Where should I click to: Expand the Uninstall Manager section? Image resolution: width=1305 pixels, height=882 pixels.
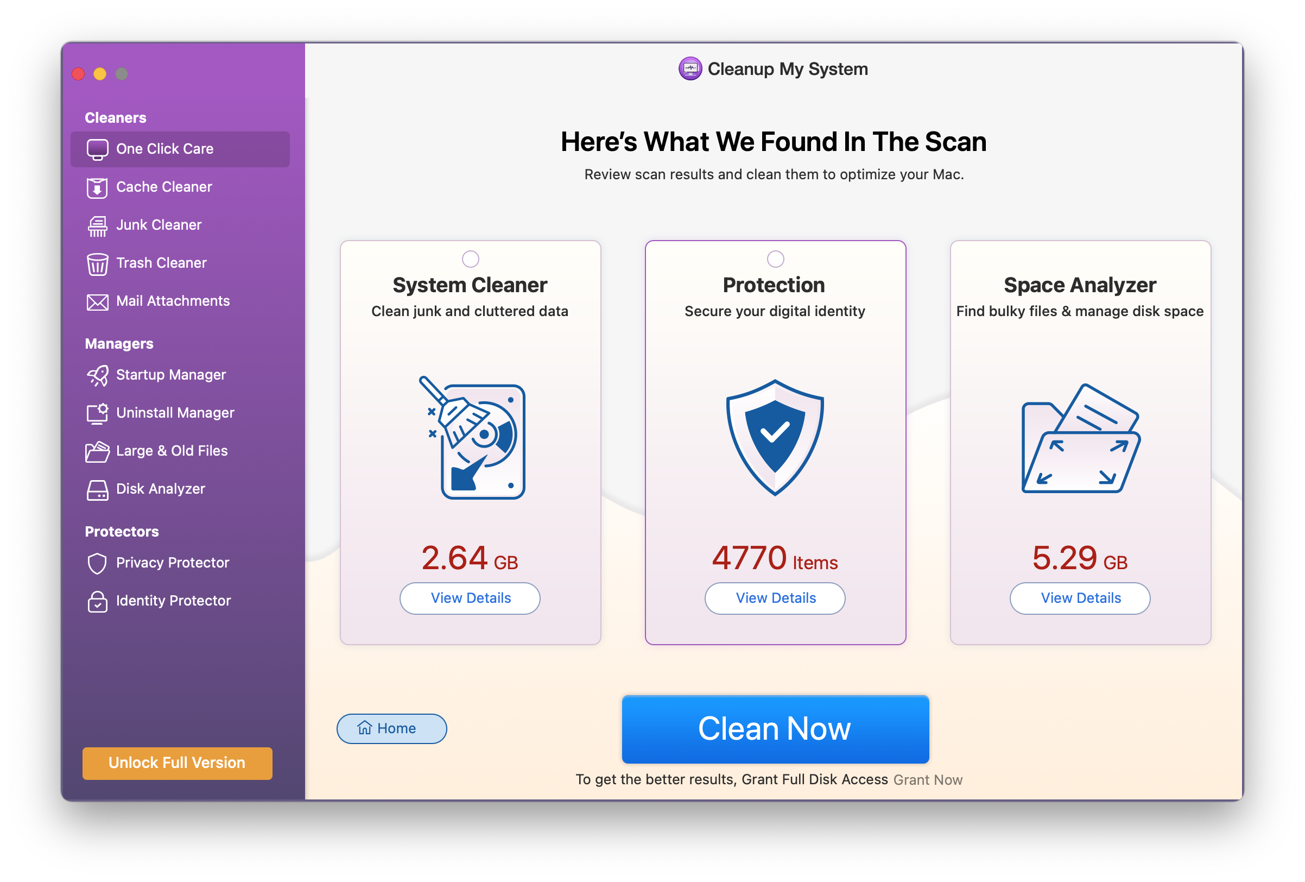tap(178, 412)
